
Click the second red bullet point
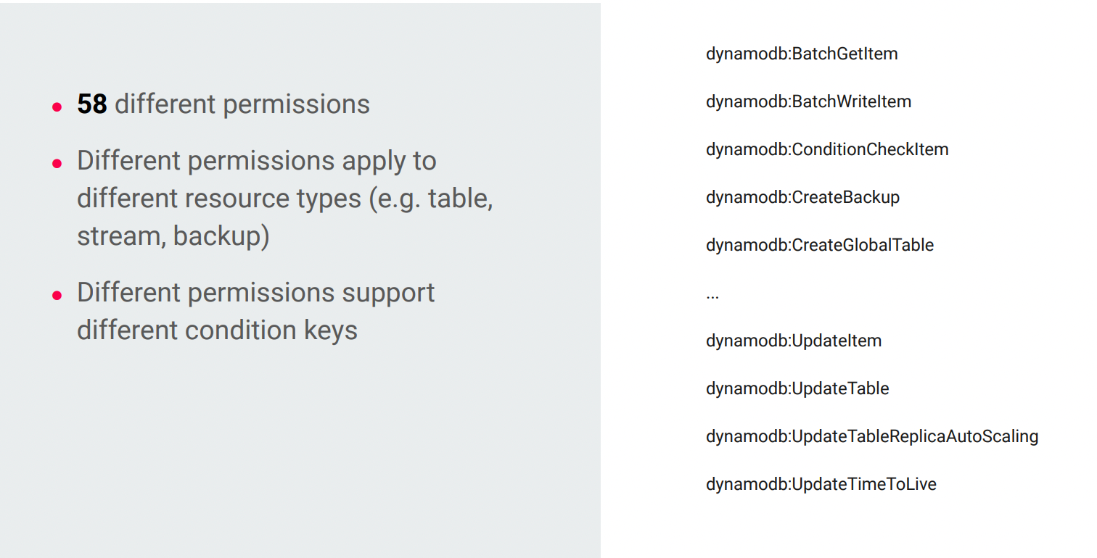pyautogui.click(x=57, y=164)
